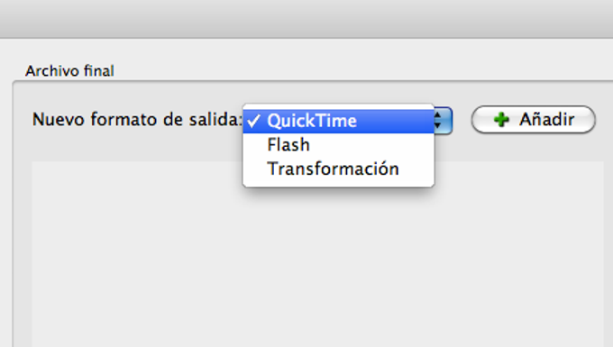The image size is (613, 347).
Task: Click blank space below Transformación in the menu
Action: click(x=339, y=184)
